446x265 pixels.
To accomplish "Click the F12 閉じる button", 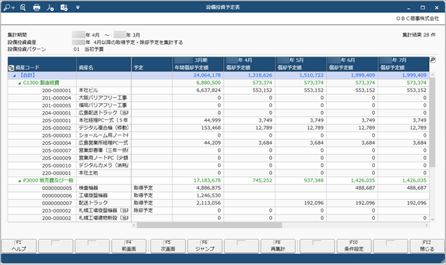I will coord(427,246).
